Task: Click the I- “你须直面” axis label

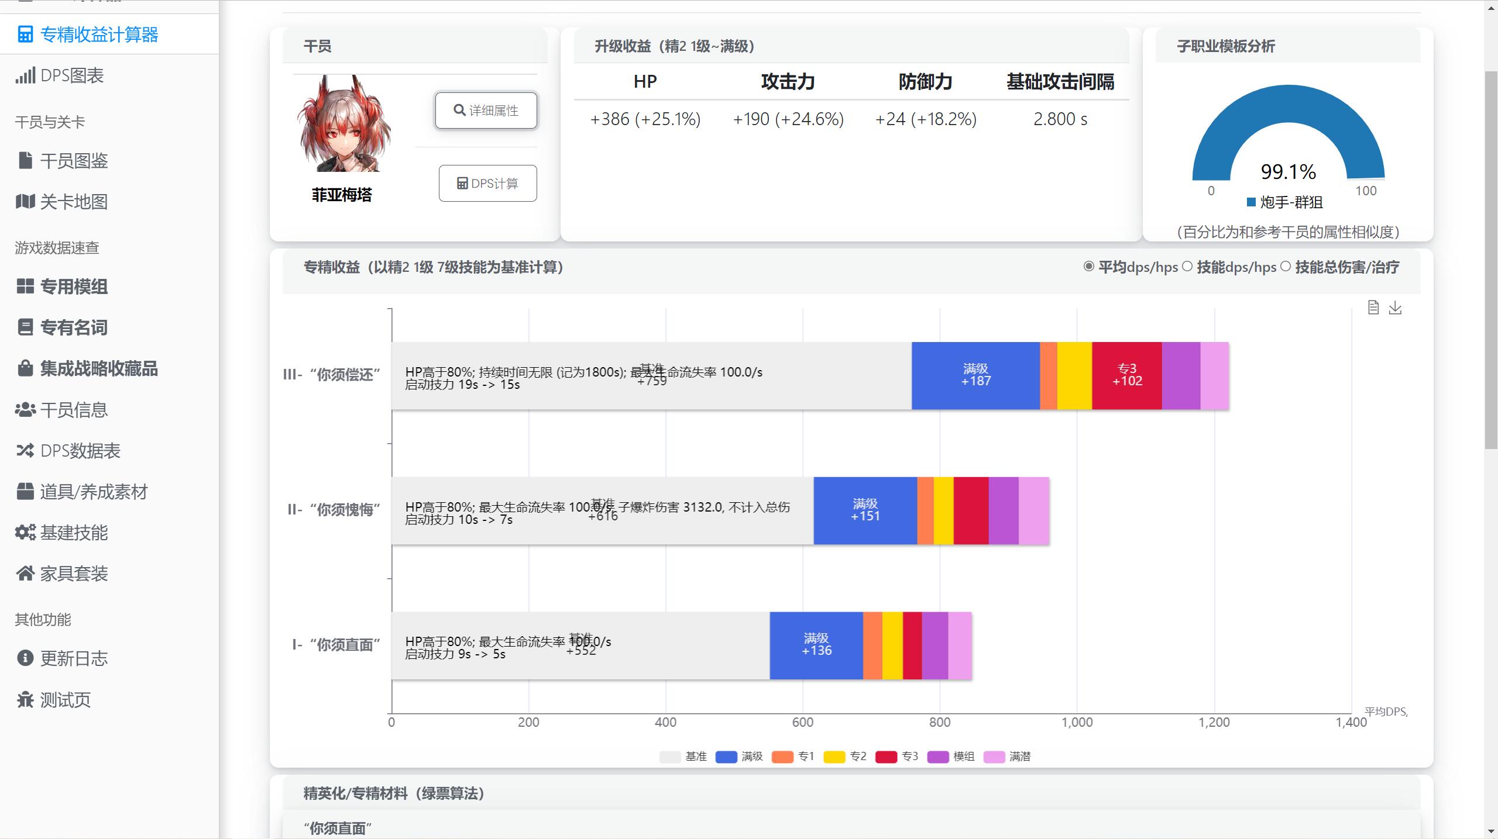Action: coord(336,645)
